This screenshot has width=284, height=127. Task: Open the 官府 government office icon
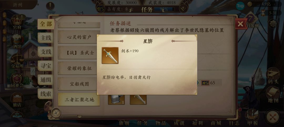[17, 22]
